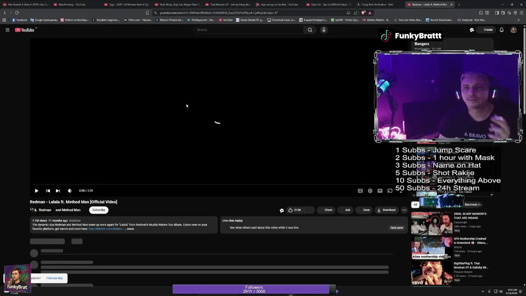Show hidden tray icons chevron
Viewport: 526px width, 296px height.
point(483,291)
